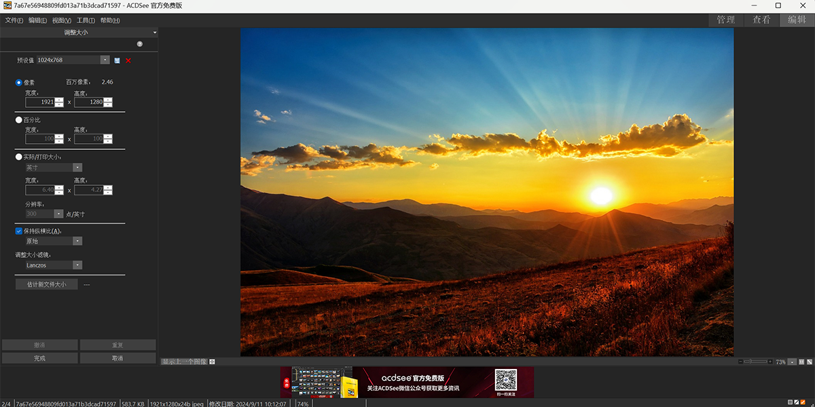Screen dimensions: 815x407
Task: Select the 像素 radio button
Action: [19, 82]
